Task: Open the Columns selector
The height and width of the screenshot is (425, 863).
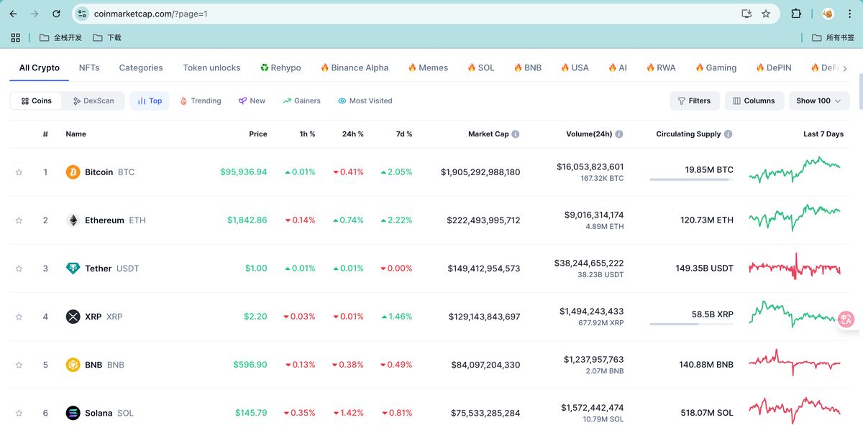Action: point(754,101)
